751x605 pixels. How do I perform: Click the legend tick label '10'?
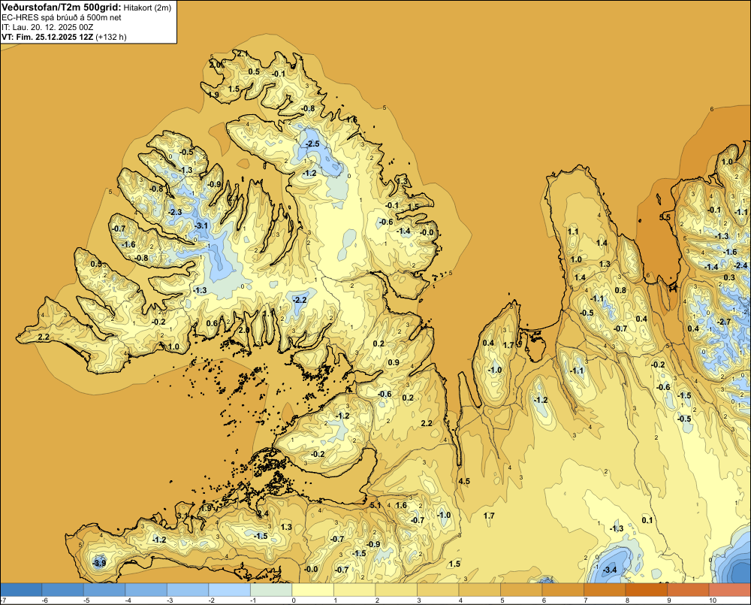coord(712,600)
